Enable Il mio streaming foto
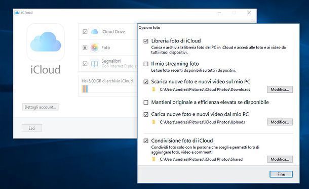309x189 pixels. [146, 64]
